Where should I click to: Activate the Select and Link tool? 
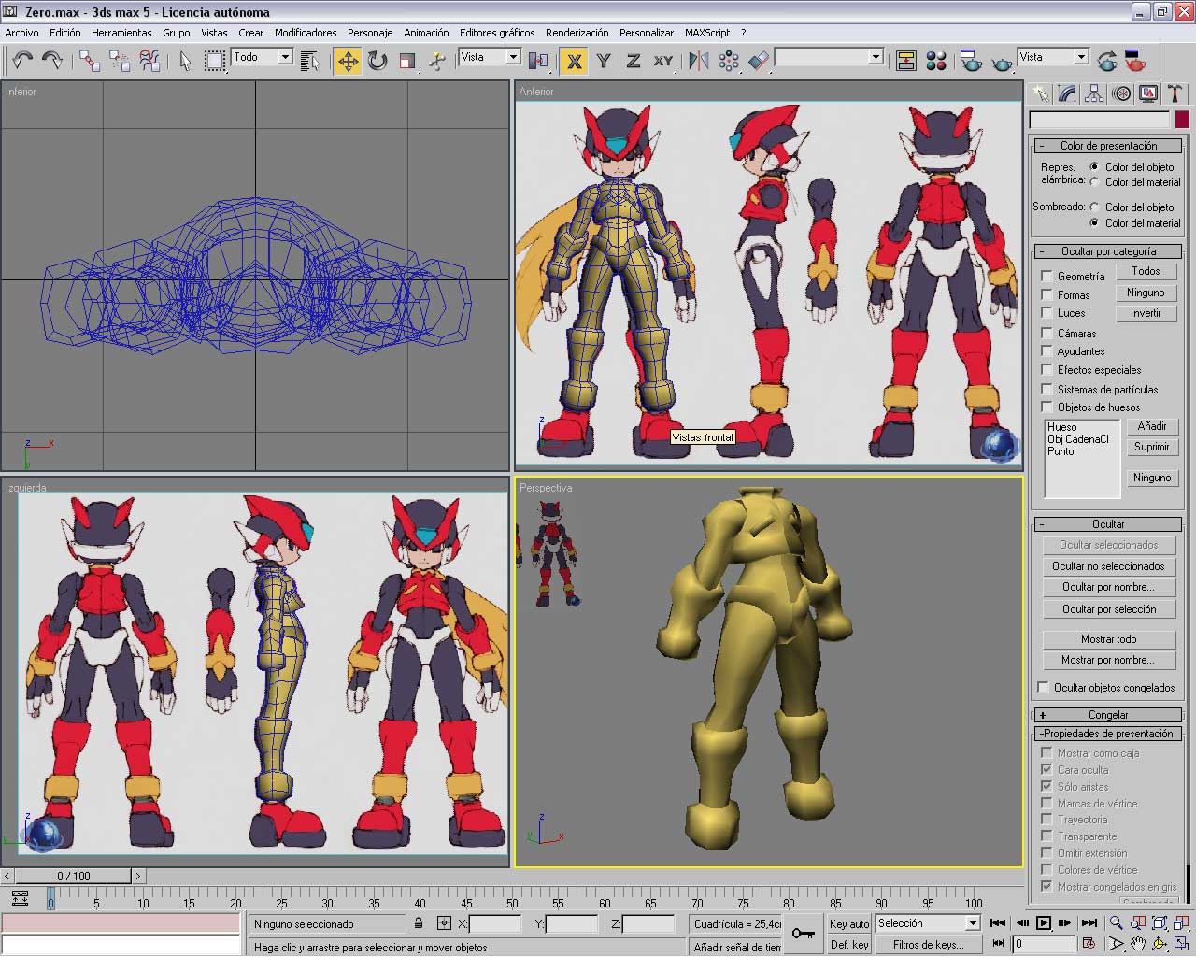point(90,61)
